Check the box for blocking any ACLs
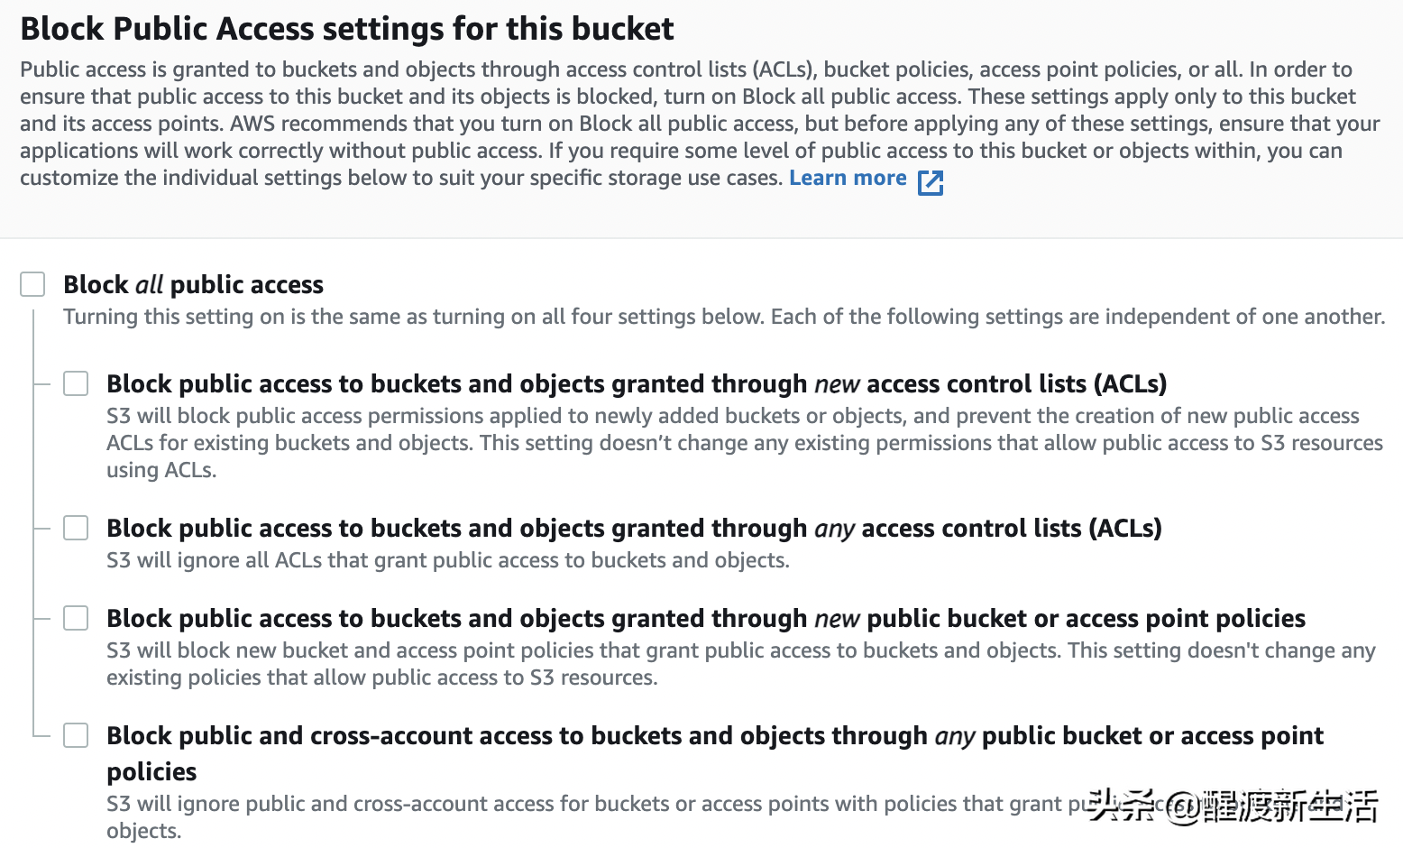This screenshot has height=848, width=1403. [x=76, y=528]
